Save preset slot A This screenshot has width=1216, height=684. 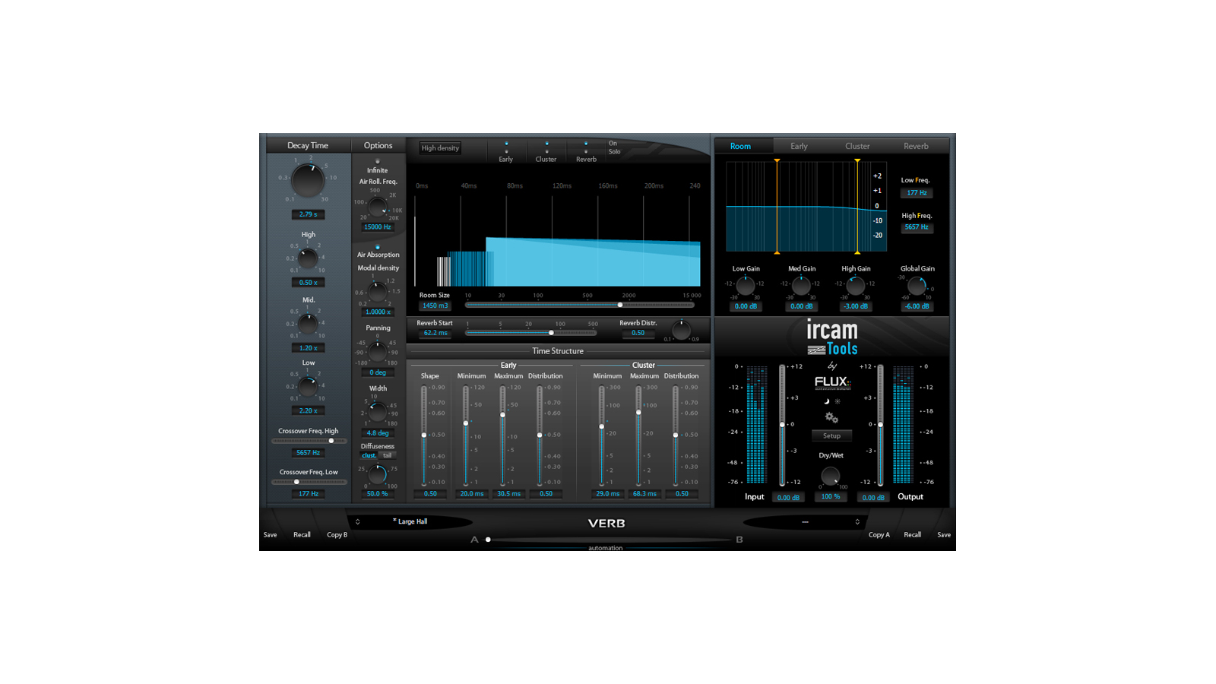coord(270,535)
